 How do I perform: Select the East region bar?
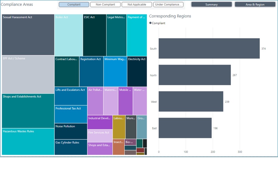coord(185,128)
